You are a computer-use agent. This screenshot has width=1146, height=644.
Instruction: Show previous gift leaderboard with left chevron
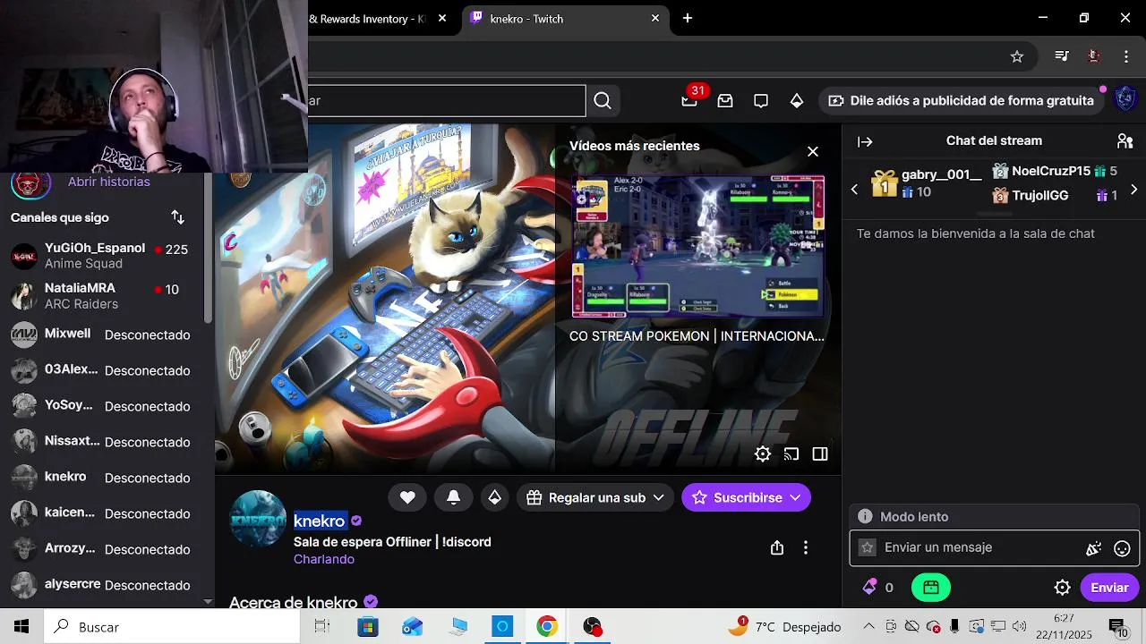click(854, 190)
